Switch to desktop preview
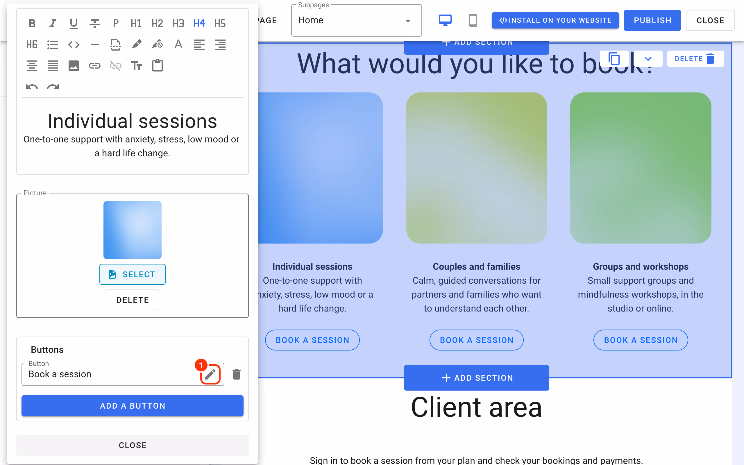 pos(445,20)
